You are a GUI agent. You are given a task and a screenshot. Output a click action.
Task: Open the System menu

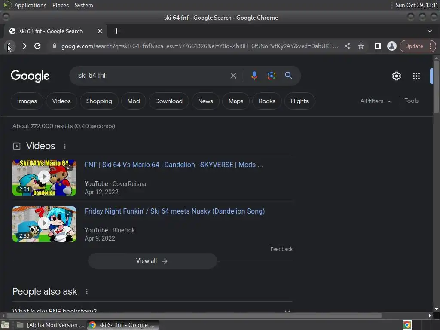(84, 5)
